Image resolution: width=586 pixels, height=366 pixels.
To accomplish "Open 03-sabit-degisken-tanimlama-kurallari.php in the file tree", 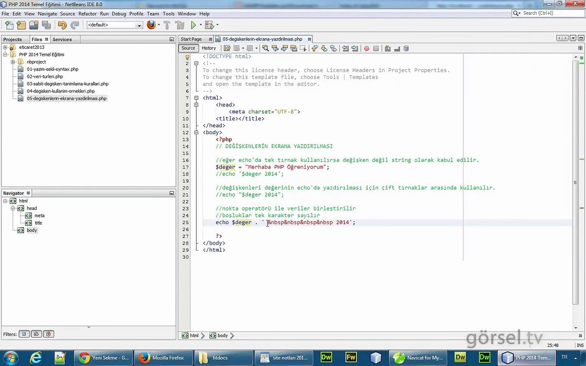I will pos(67,84).
